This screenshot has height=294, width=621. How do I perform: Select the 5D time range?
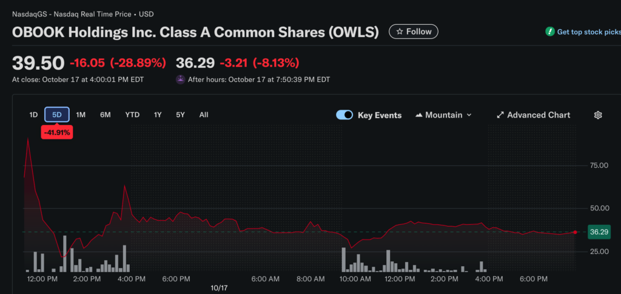pos(57,115)
